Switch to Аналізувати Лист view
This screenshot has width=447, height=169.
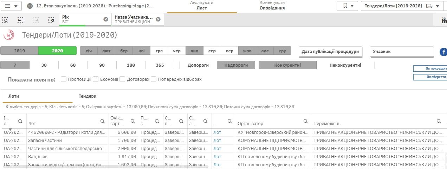[x=202, y=6]
